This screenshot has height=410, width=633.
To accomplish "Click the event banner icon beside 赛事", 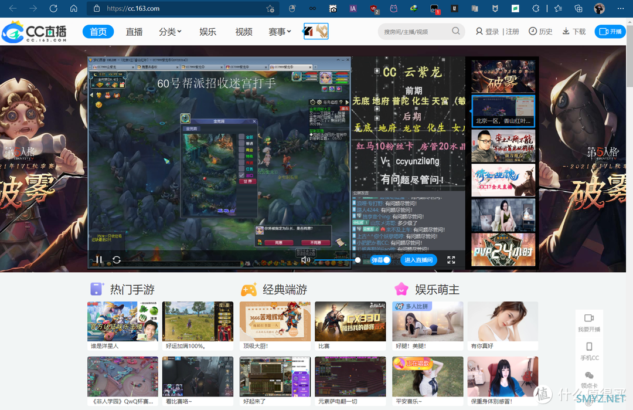I will 316,31.
